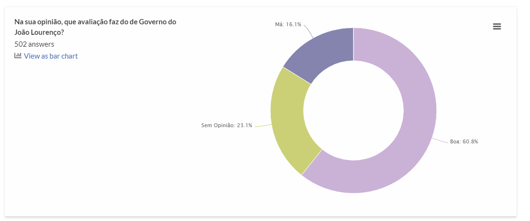
Task: Click the empty center of the donut chart
Action: (x=353, y=110)
